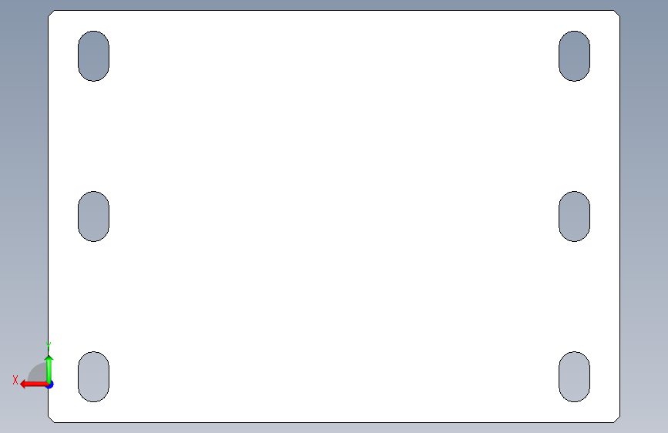Select the blue origin point of triad

click(x=50, y=384)
